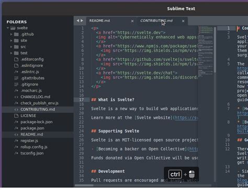Click the CHANGELOG.md markup file icon
The image size is (248, 190).
[16, 97]
